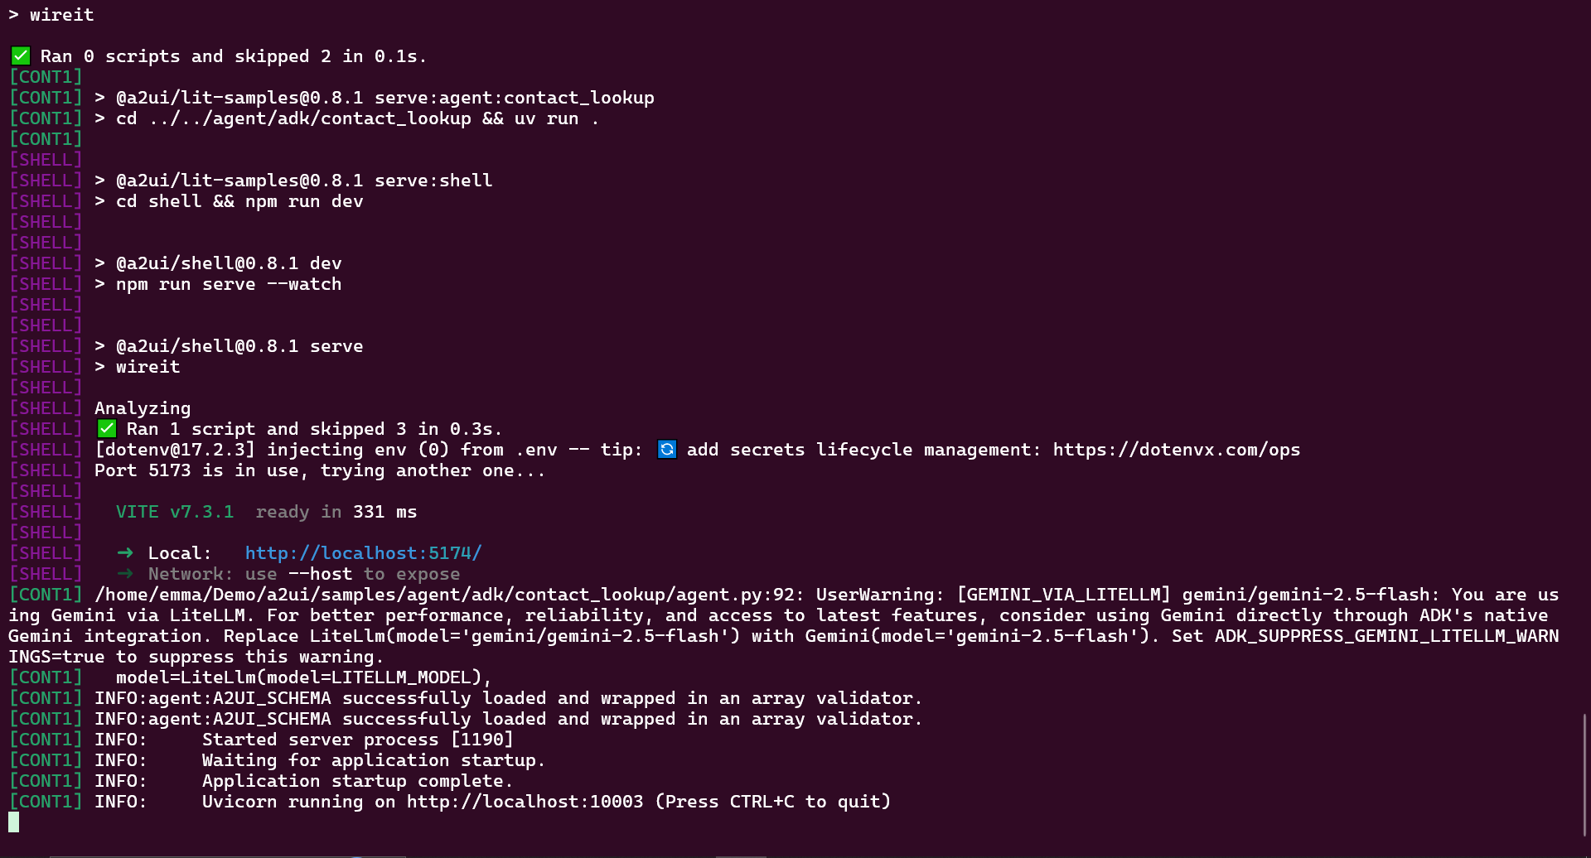
Task: Click the green checkmark before "Ran 0 scripts"
Action: pos(21,56)
